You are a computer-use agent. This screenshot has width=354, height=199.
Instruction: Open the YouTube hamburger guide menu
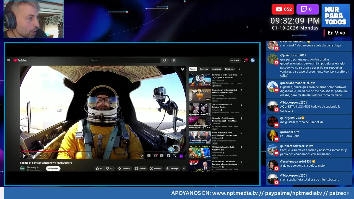pyautogui.click(x=9, y=60)
